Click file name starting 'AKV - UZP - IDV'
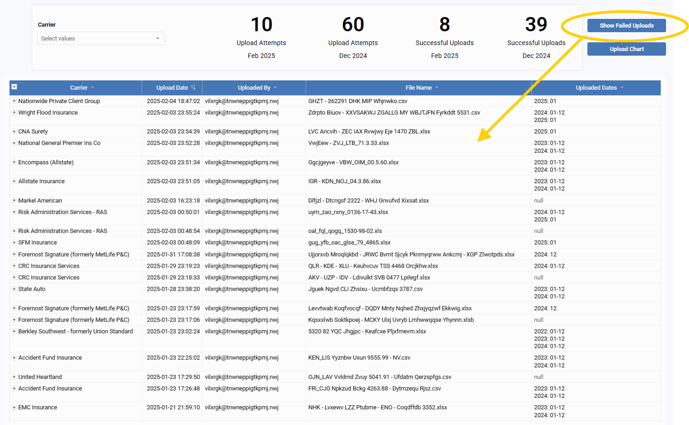This screenshot has height=425, width=689. [369, 277]
